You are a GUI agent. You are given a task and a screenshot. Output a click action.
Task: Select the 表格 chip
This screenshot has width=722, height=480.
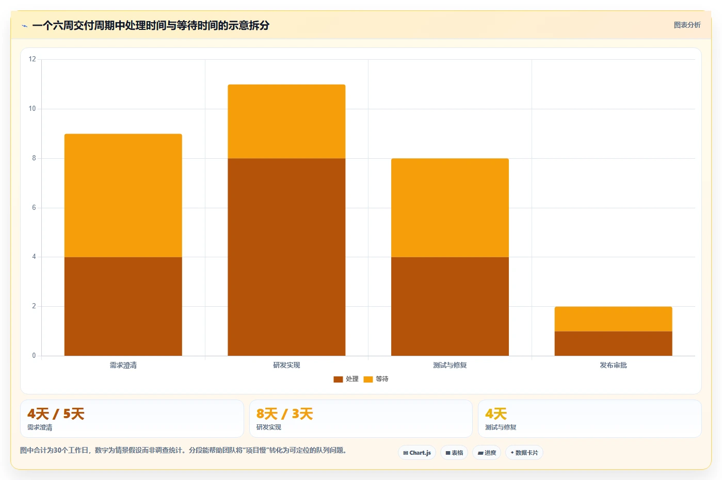click(454, 453)
